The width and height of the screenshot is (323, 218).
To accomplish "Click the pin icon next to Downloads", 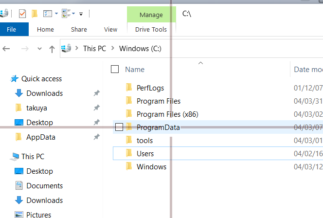I will pyautogui.click(x=97, y=93).
